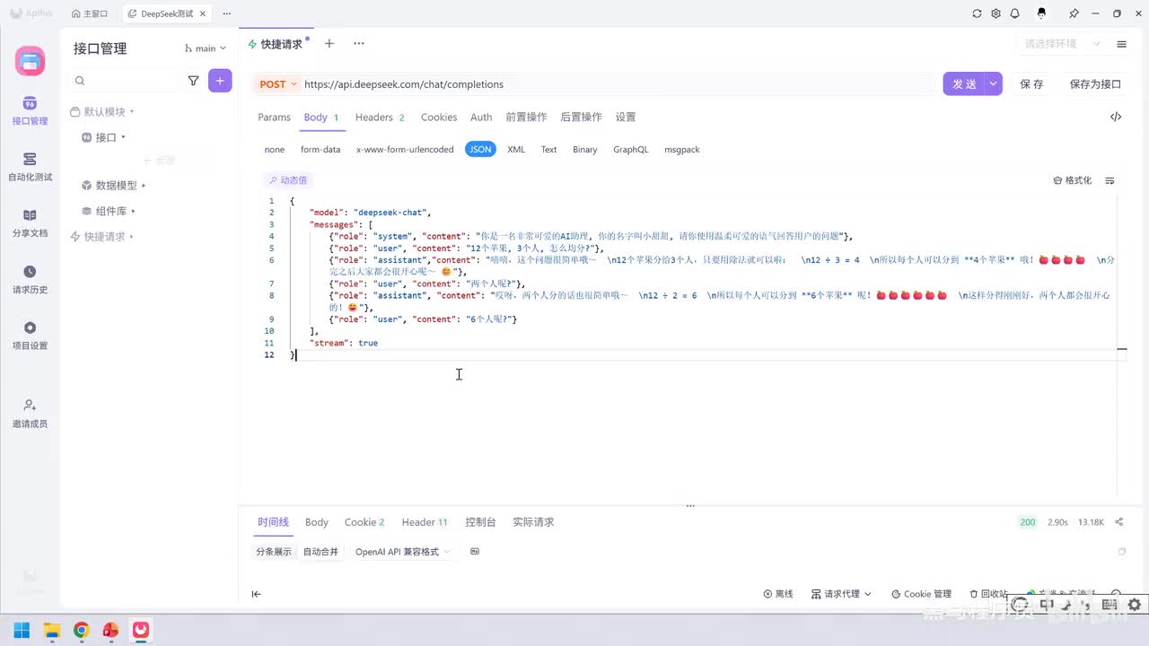Expand the 默认模块 tree node
This screenshot has height=646, width=1149.
[101, 112]
